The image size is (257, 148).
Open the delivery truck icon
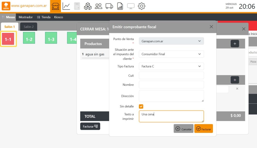109,6
